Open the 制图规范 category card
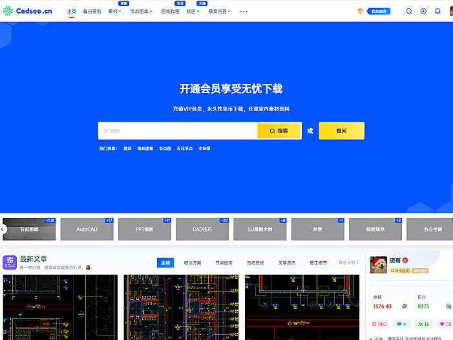The width and height of the screenshot is (453, 340). [x=375, y=229]
